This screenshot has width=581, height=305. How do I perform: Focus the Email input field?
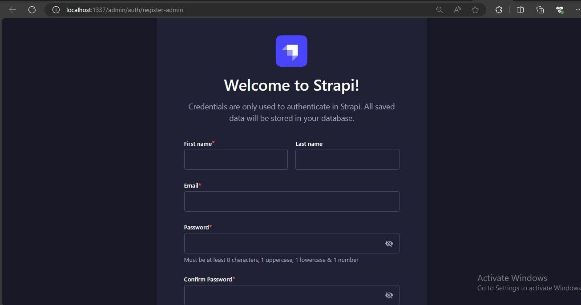point(291,201)
